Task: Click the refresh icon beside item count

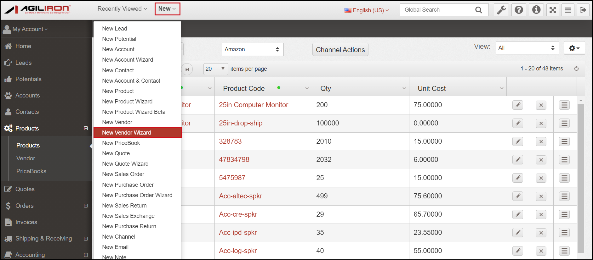Action: coord(576,69)
